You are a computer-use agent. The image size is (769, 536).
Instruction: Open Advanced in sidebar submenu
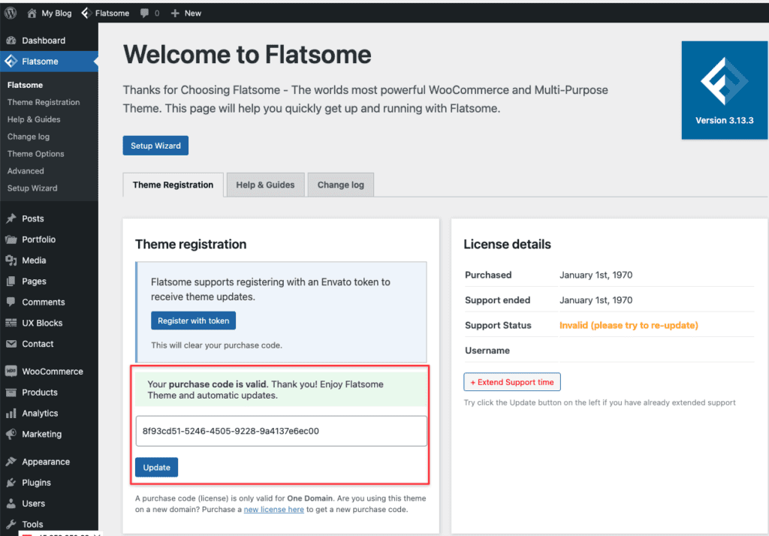tap(26, 170)
